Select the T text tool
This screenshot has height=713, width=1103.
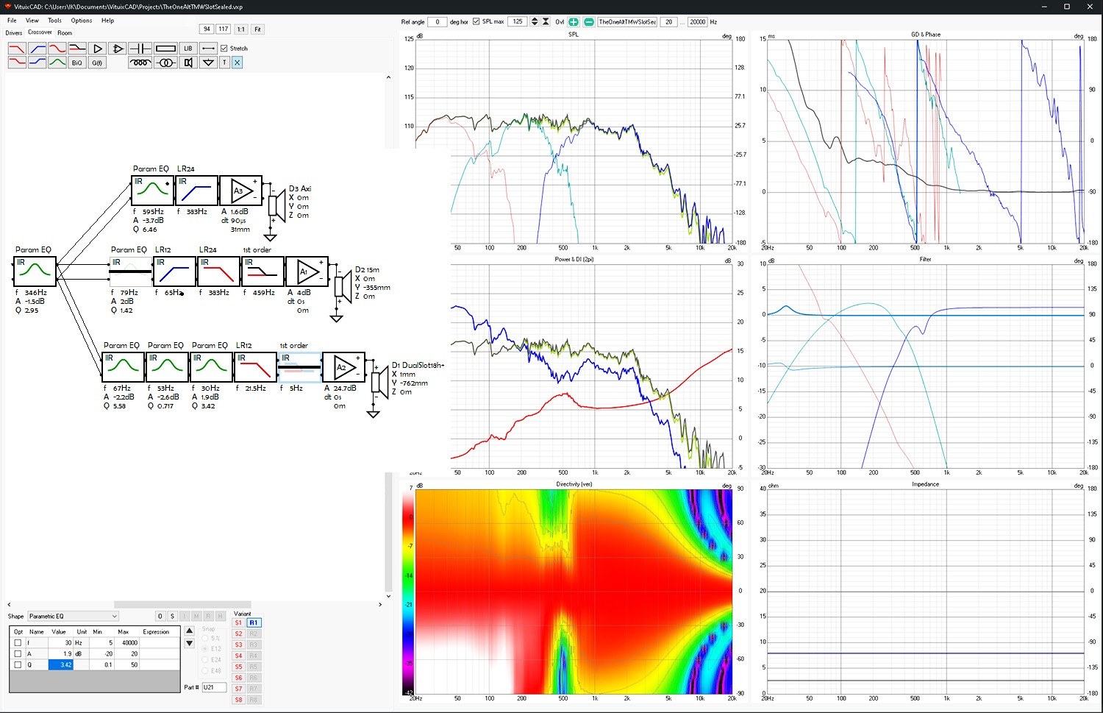click(x=224, y=63)
